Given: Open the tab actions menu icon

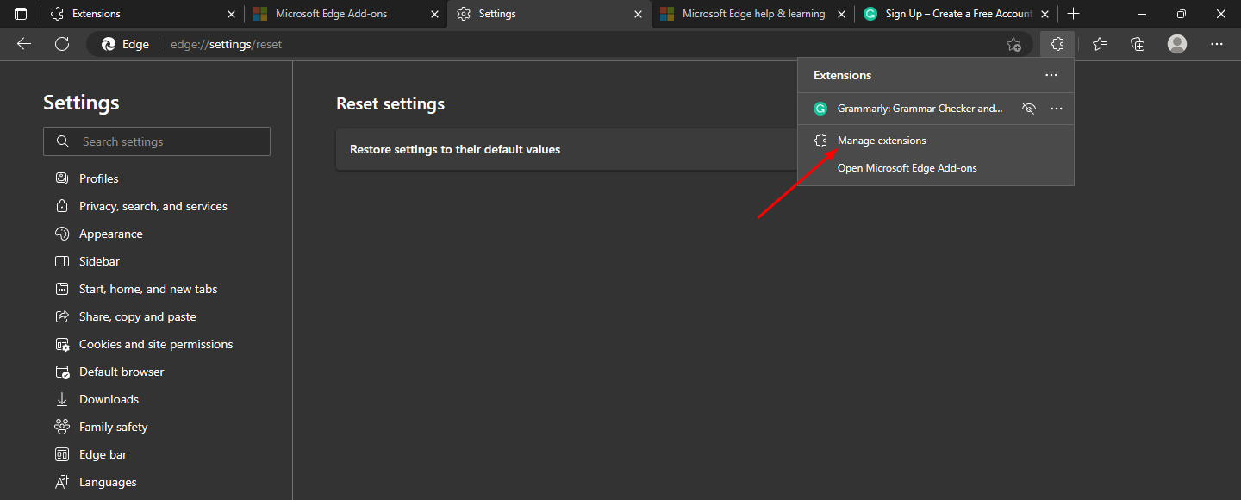Looking at the screenshot, I should [x=21, y=14].
